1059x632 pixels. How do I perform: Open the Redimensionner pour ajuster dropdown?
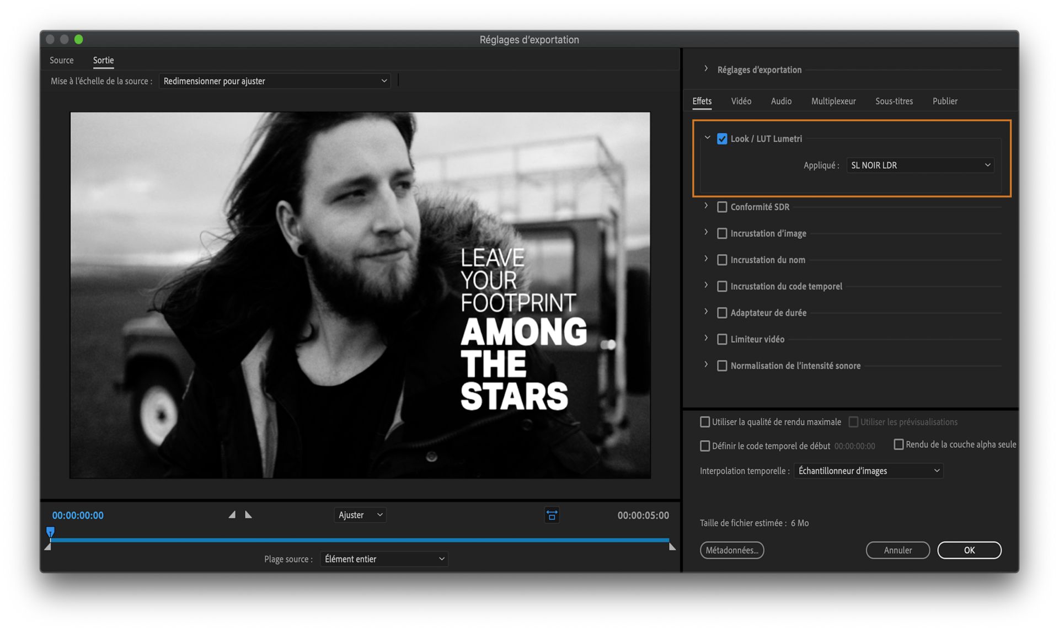(275, 81)
